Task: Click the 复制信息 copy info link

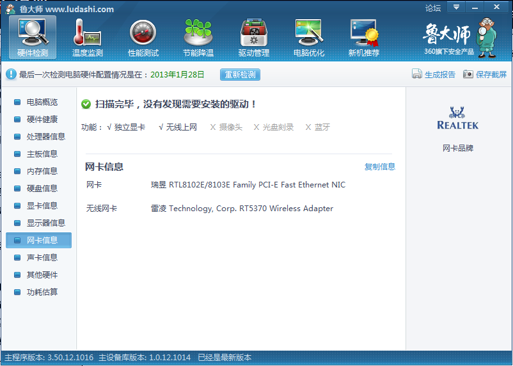Action: point(380,166)
